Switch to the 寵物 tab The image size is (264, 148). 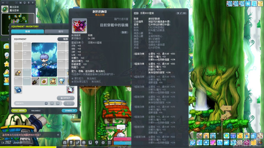click(x=61, y=32)
